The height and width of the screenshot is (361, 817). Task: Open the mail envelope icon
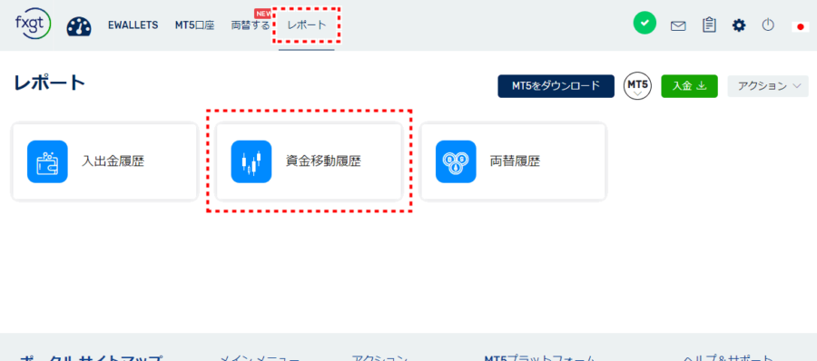[678, 25]
